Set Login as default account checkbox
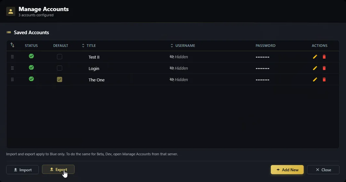The width and height of the screenshot is (346, 182). tap(60, 68)
